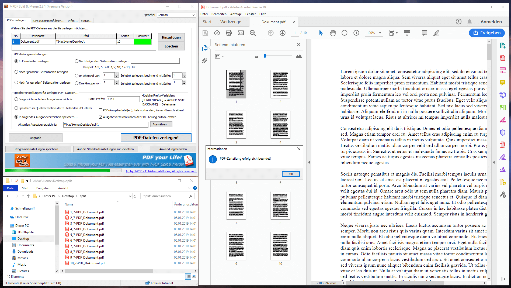Select the Hand pan tool in Acrobat
Viewport: 511px width, 288px height.
click(333, 33)
